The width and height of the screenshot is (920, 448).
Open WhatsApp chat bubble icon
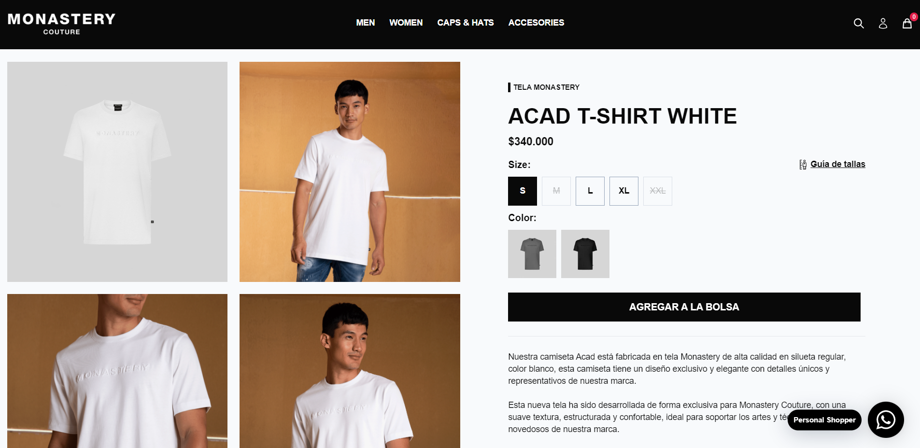[x=886, y=420]
